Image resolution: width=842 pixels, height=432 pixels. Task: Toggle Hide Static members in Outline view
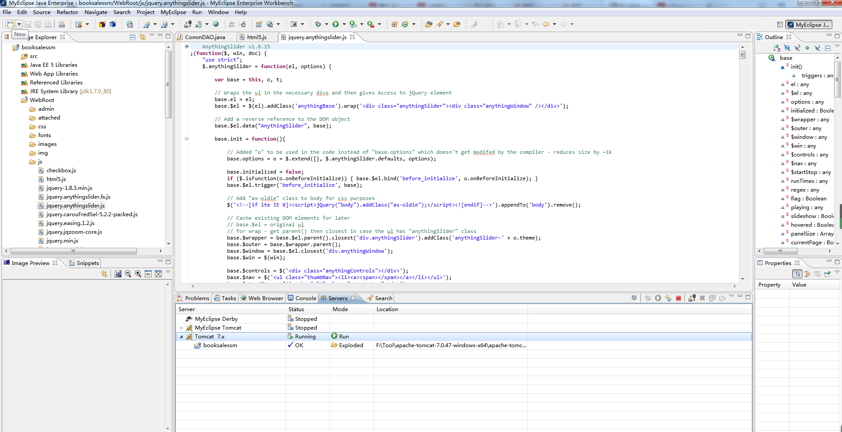[x=797, y=48]
